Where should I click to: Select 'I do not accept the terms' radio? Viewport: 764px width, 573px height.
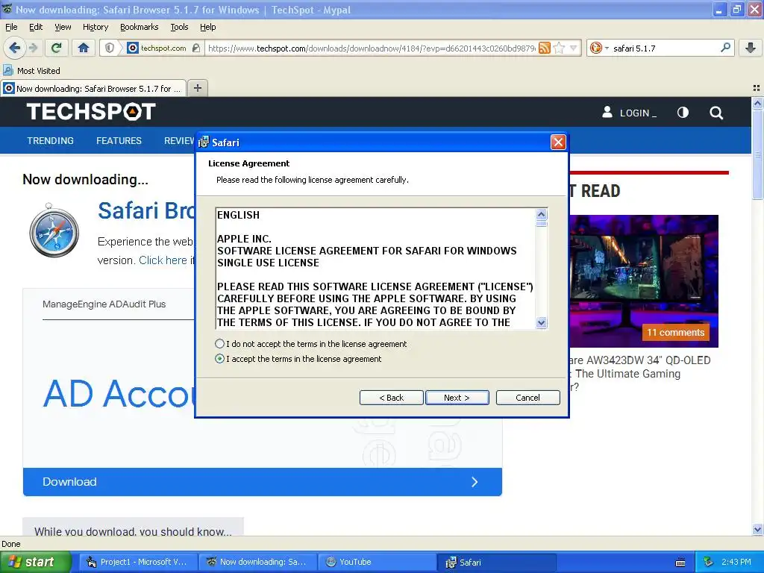[220, 343]
